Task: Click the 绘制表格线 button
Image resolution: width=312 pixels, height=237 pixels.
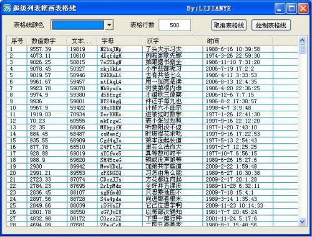Action: [271, 26]
